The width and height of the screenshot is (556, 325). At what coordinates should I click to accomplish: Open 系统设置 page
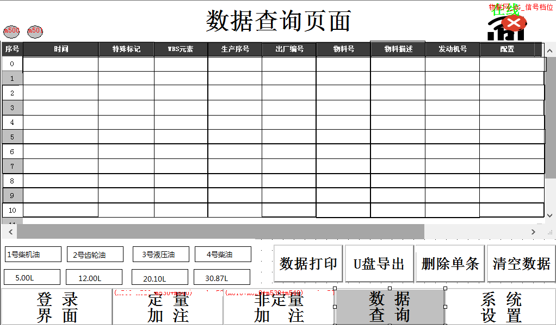[501, 307]
